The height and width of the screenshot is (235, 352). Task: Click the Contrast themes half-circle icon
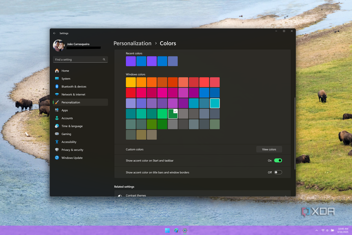tap(120, 196)
